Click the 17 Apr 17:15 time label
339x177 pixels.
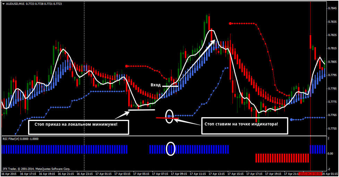pos(255,174)
